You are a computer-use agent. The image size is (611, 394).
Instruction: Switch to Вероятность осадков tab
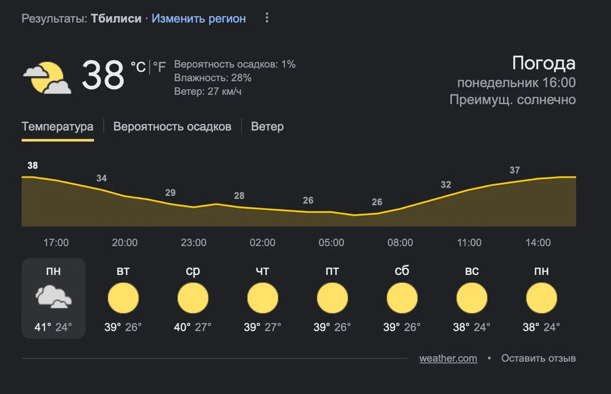(172, 127)
